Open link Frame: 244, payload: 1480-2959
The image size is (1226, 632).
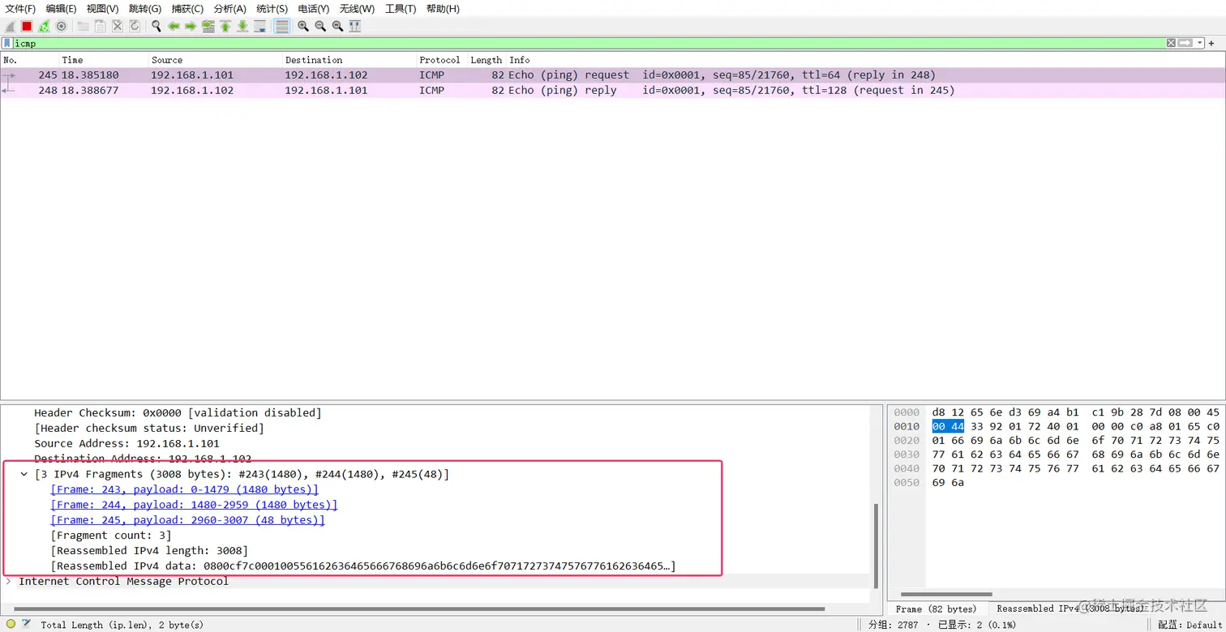coord(194,505)
